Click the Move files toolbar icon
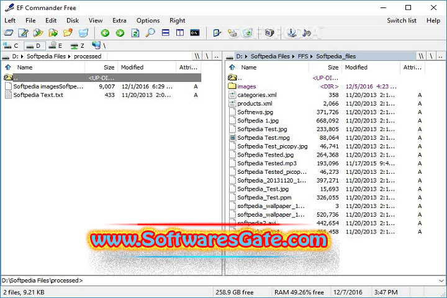 click(53, 33)
